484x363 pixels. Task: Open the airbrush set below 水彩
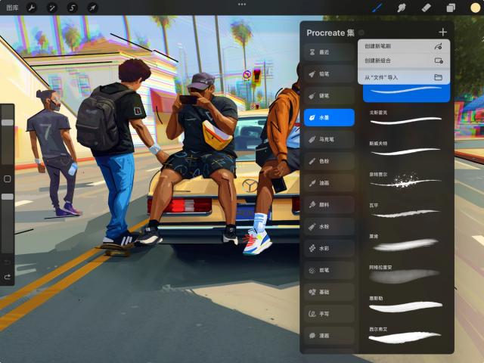point(329,270)
